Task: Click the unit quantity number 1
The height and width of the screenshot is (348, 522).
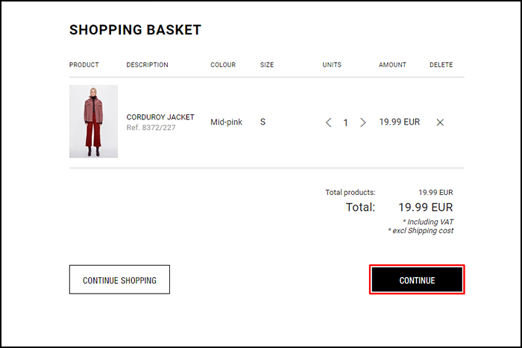Action: coord(345,123)
